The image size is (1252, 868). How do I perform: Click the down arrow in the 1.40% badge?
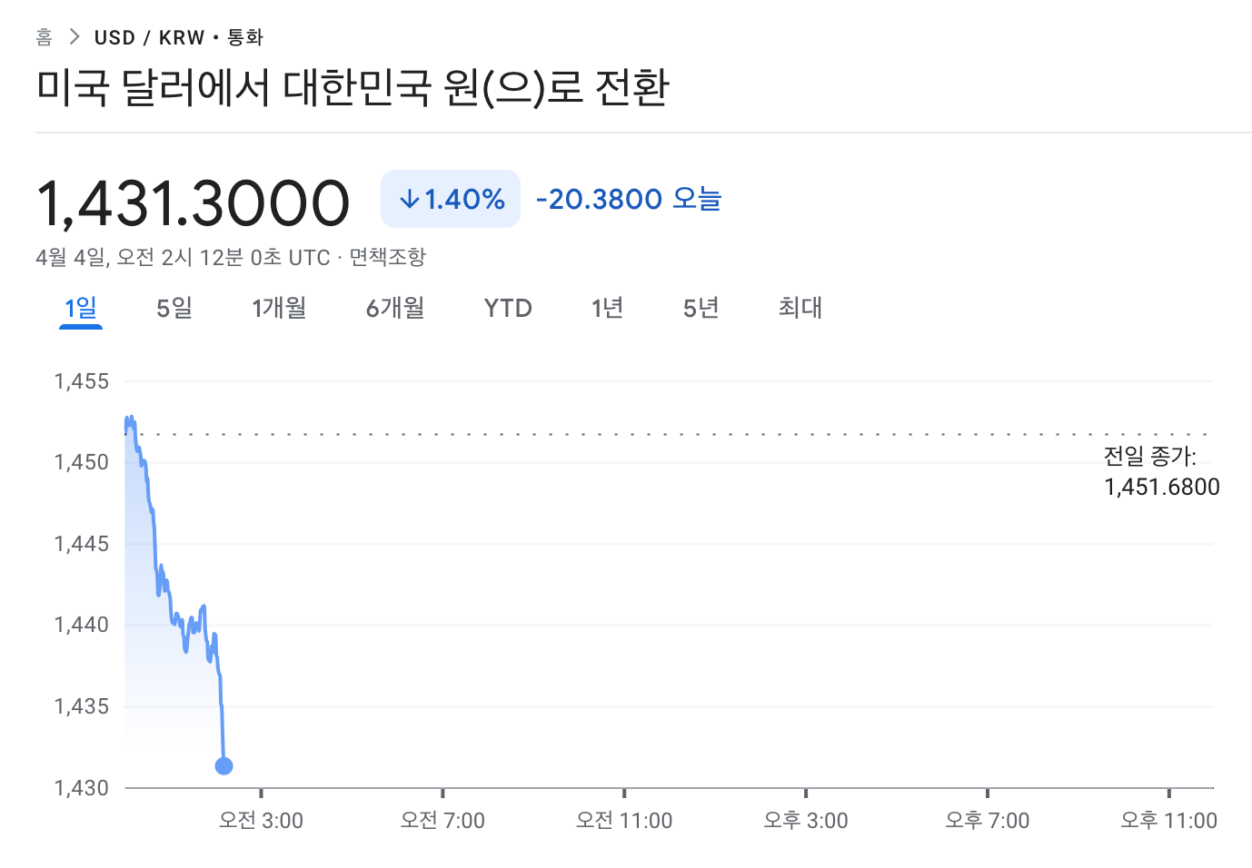pos(410,199)
